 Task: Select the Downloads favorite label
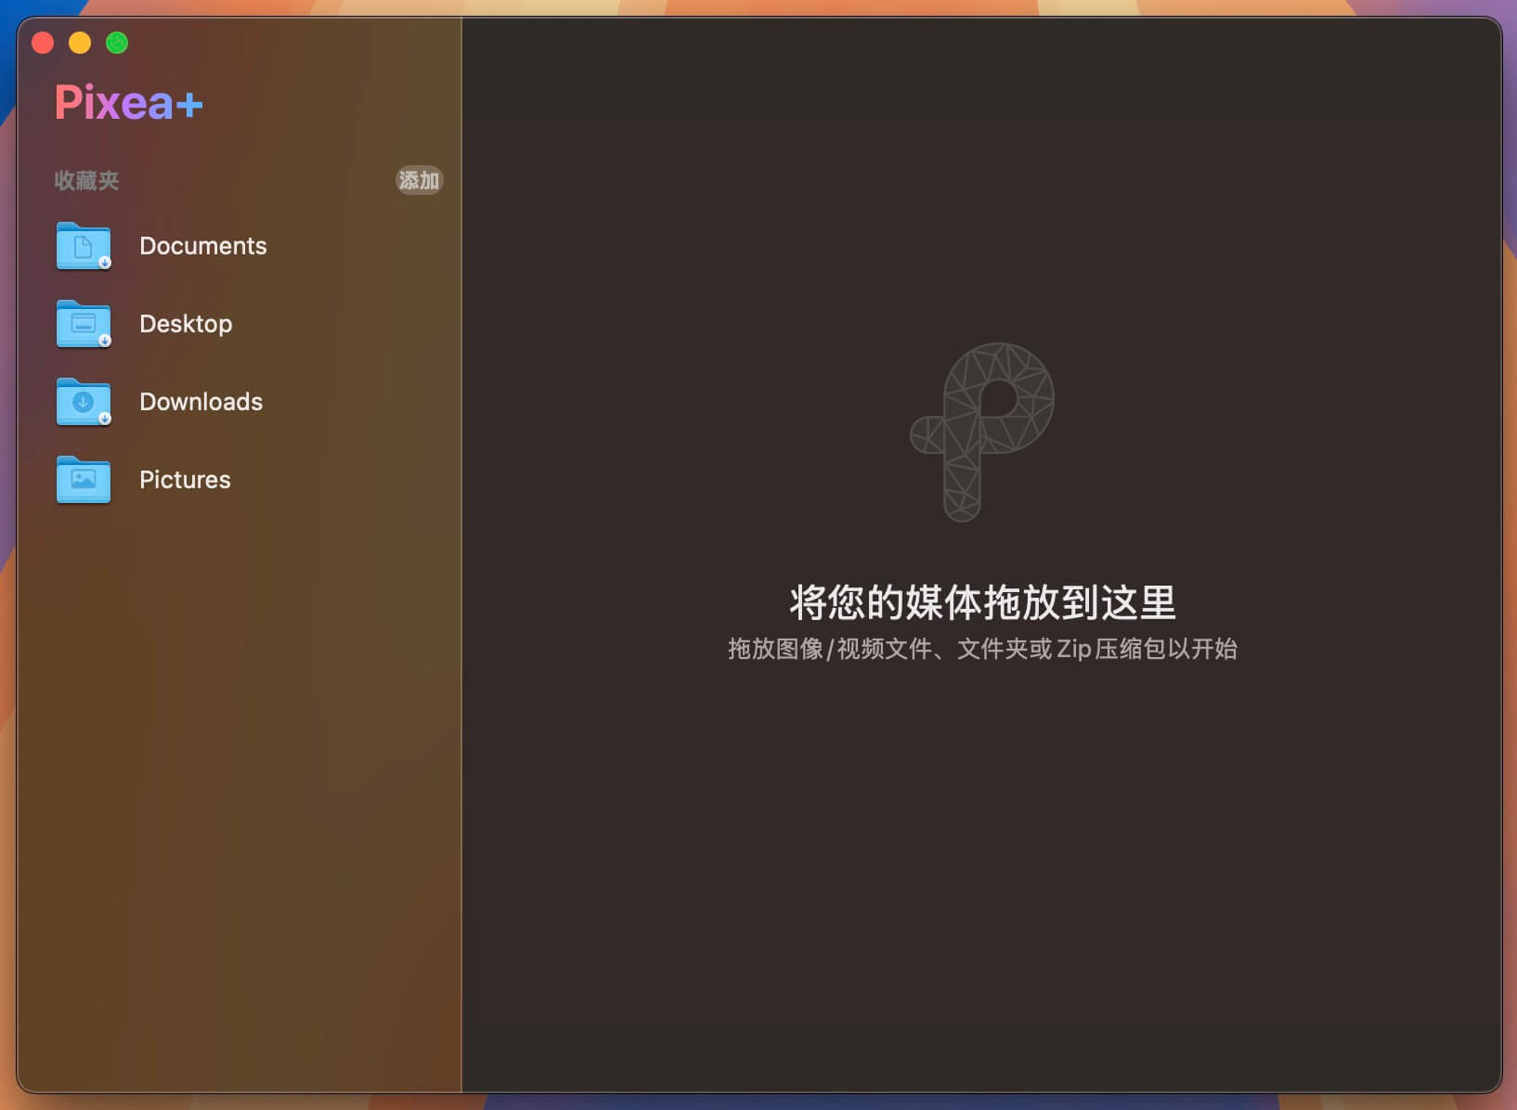(x=201, y=402)
